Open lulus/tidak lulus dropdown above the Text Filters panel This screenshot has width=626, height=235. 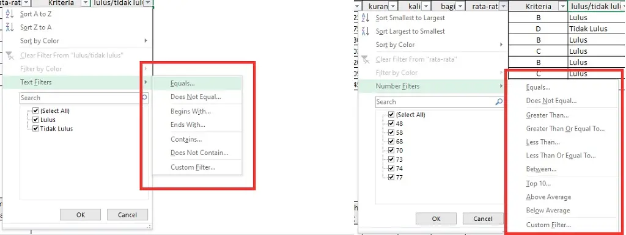pyautogui.click(x=148, y=3)
